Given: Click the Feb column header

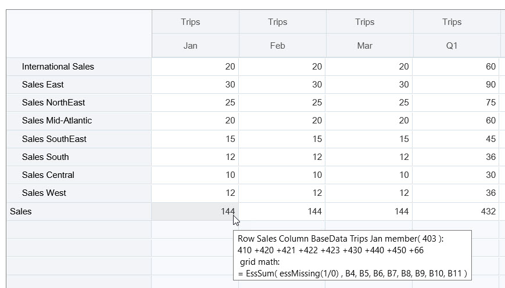Looking at the screenshot, I should point(278,46).
